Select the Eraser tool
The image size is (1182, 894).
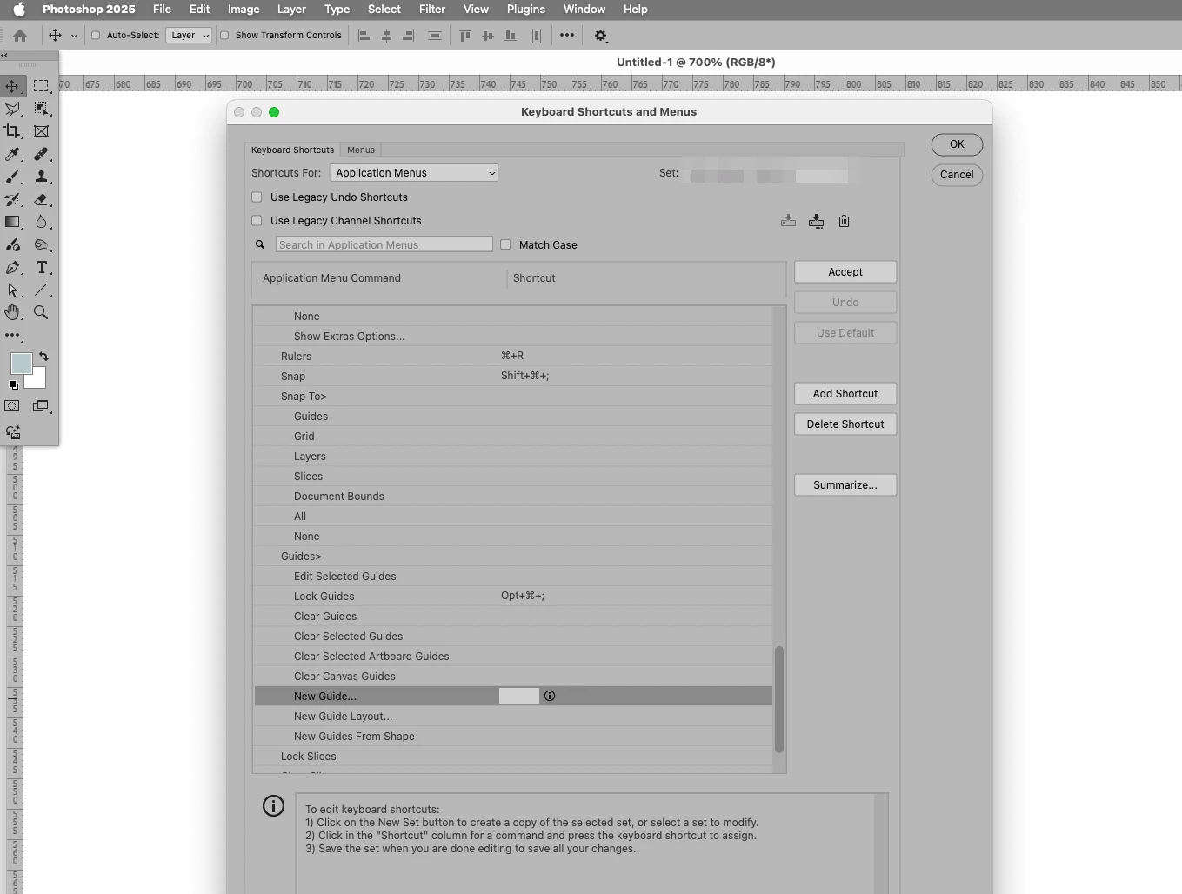click(x=41, y=199)
